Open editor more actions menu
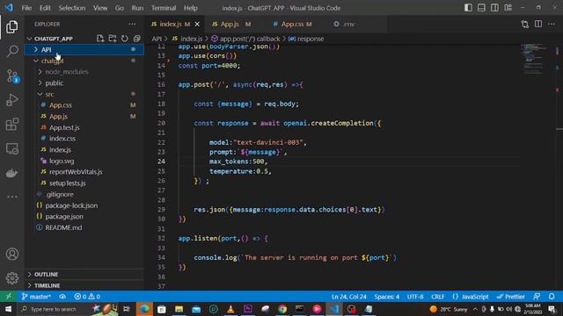563x316 pixels. [x=552, y=24]
